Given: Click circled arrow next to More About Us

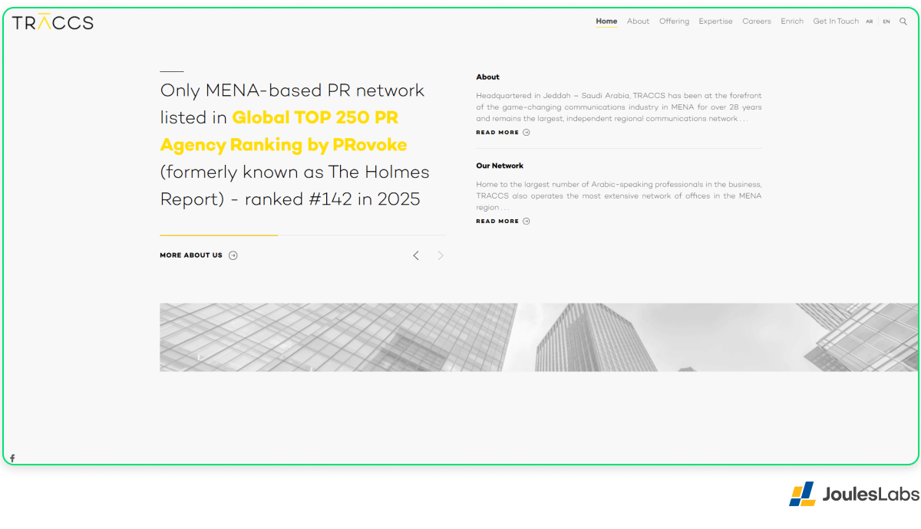Looking at the screenshot, I should tap(233, 255).
